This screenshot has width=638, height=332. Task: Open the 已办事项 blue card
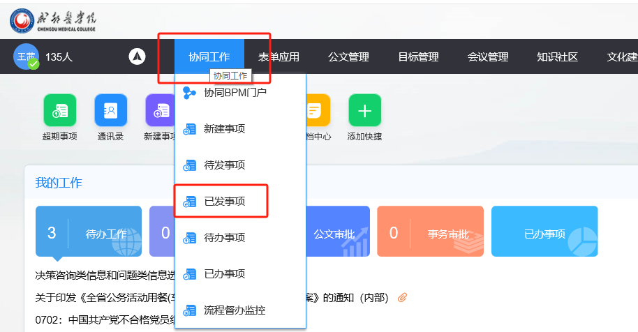pyautogui.click(x=544, y=233)
